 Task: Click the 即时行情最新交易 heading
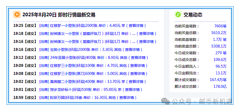tap(76, 15)
